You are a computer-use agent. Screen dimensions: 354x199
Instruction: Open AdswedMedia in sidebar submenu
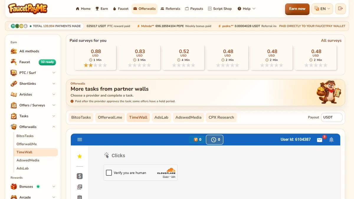[x=28, y=160]
